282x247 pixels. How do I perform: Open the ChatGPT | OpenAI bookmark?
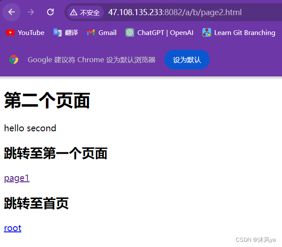coord(159,33)
